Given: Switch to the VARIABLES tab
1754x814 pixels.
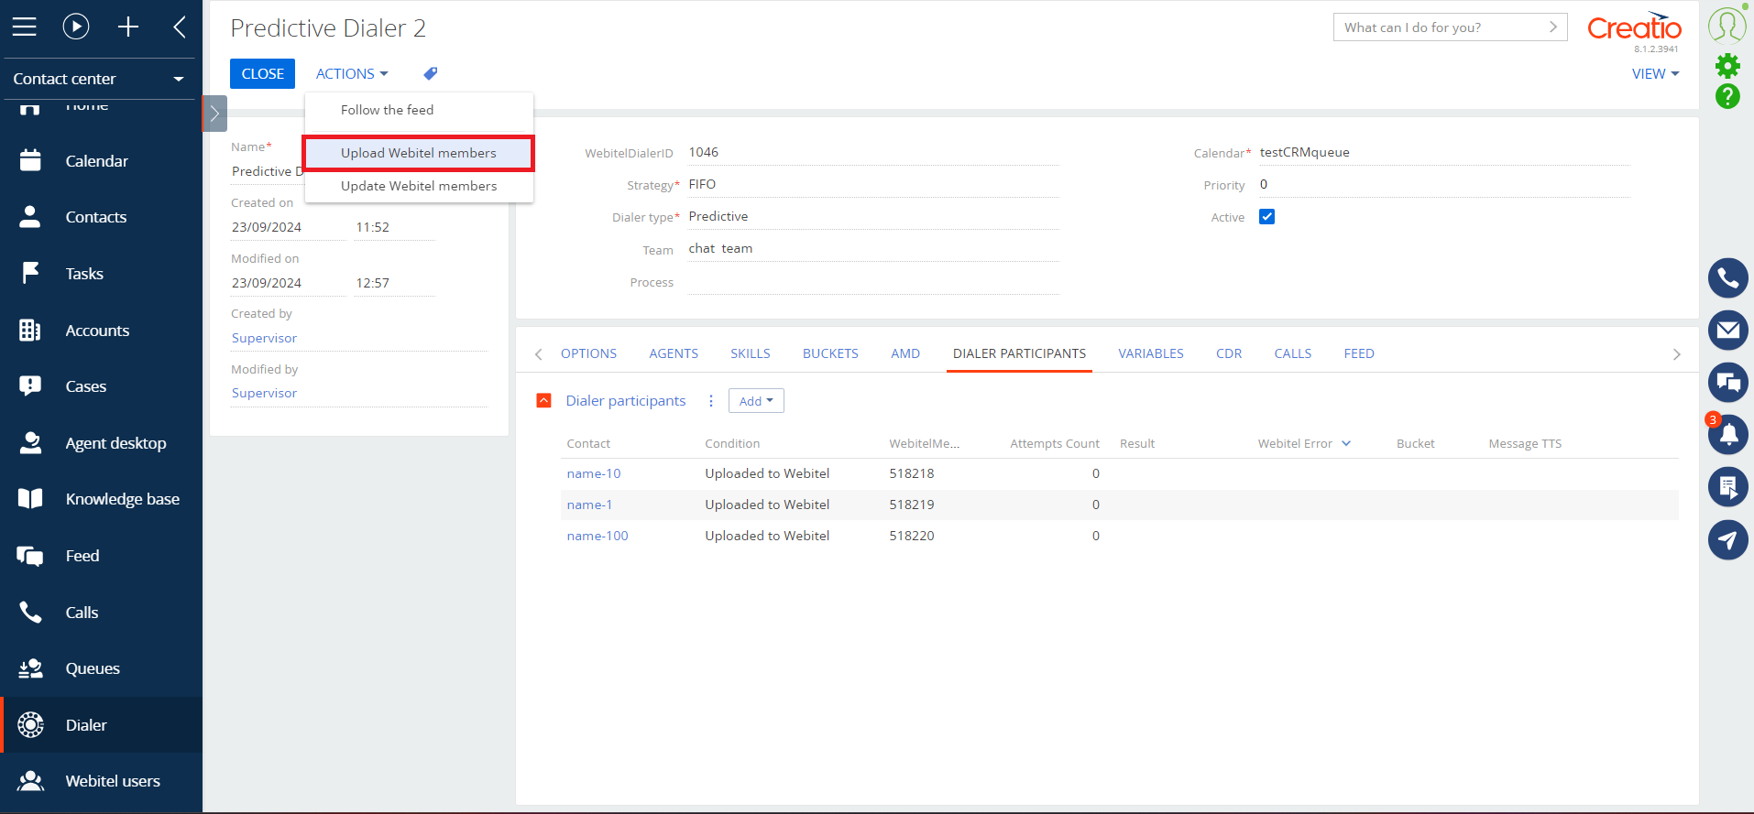Looking at the screenshot, I should pos(1151,353).
